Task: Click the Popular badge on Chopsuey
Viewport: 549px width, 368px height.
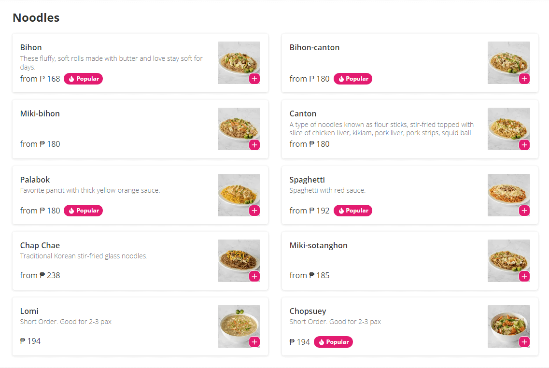Action: (333, 341)
